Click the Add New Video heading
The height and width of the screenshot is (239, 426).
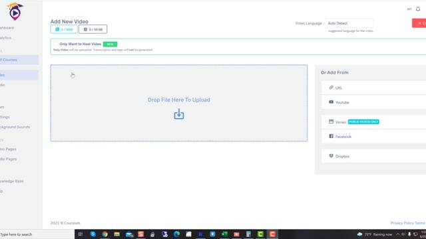pos(69,21)
